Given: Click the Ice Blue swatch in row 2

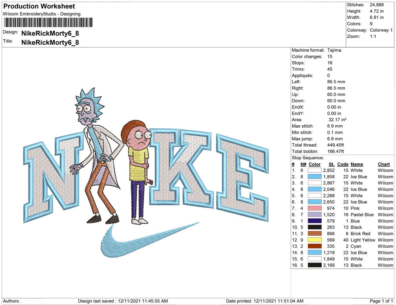Looking at the screenshot, I should [314, 177].
